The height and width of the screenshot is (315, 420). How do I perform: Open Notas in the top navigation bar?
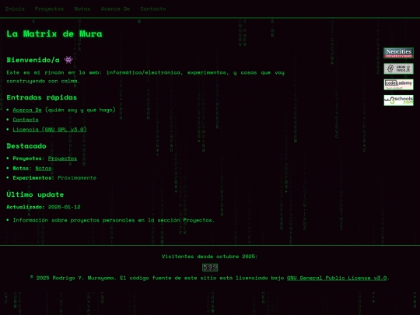pos(82,9)
